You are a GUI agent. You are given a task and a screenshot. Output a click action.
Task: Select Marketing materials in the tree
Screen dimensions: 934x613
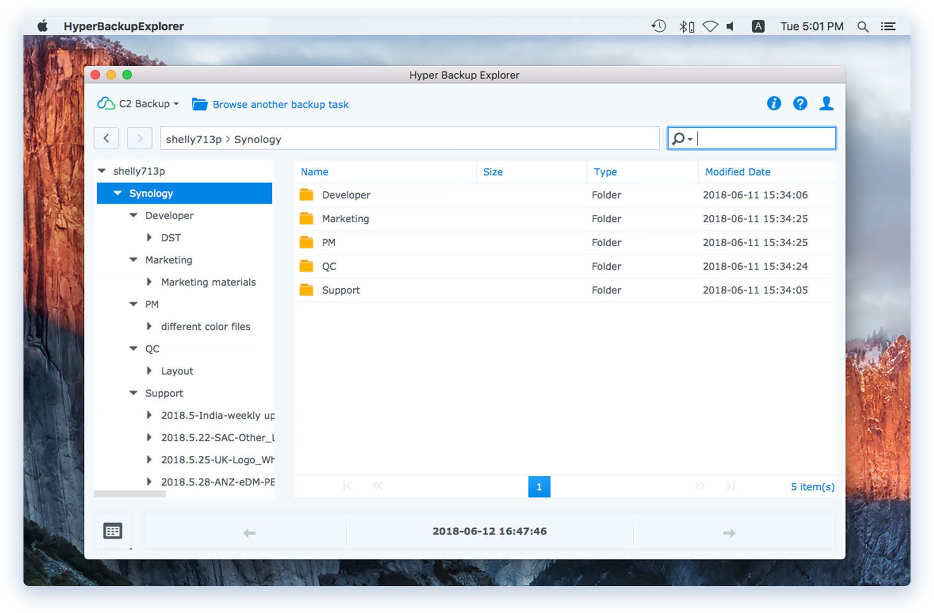[208, 282]
